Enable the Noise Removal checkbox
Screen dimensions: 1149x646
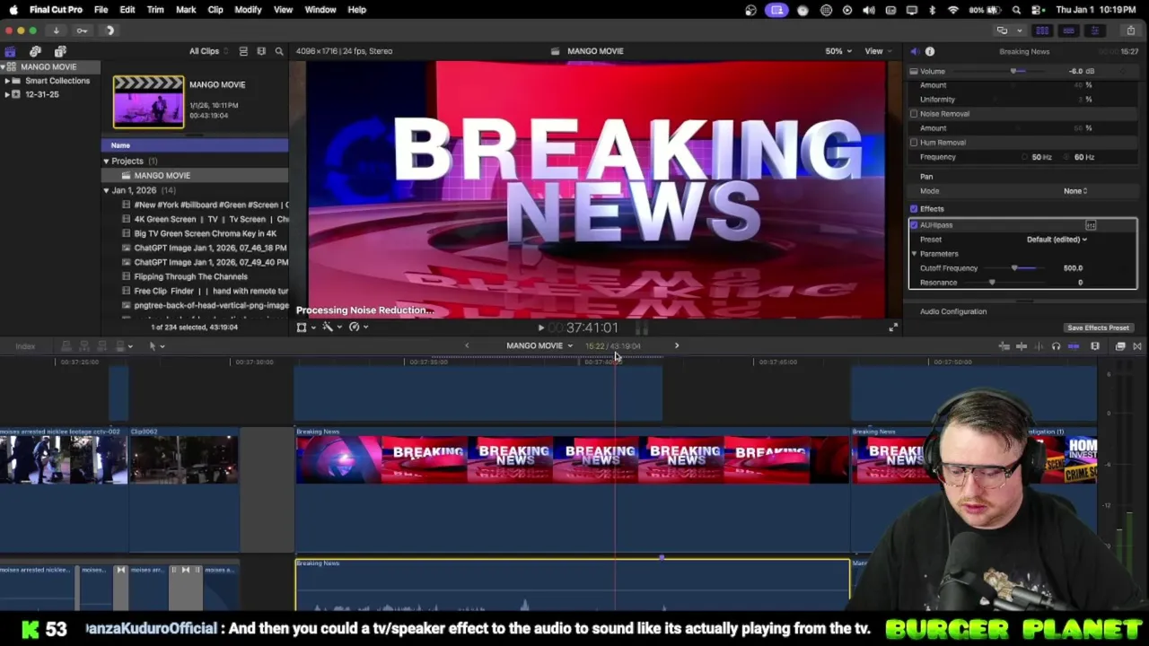[x=914, y=114]
